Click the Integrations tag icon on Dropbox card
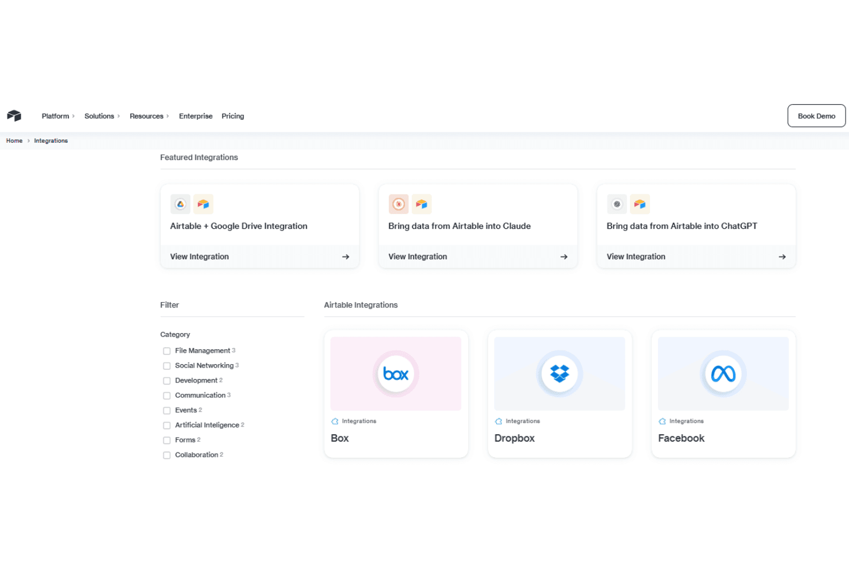The height and width of the screenshot is (566, 849). 499,421
